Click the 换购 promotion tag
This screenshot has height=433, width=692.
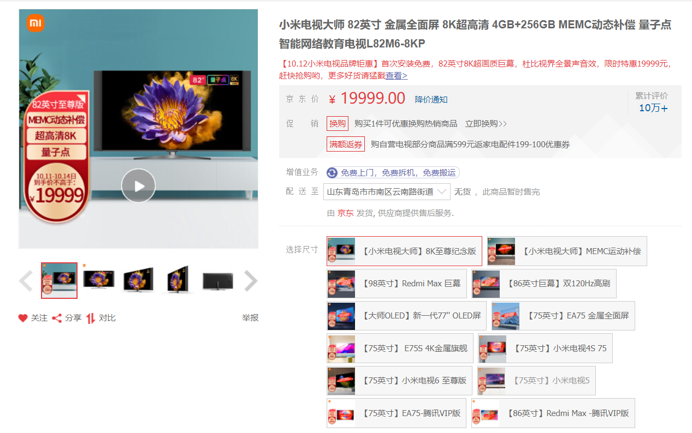point(338,124)
